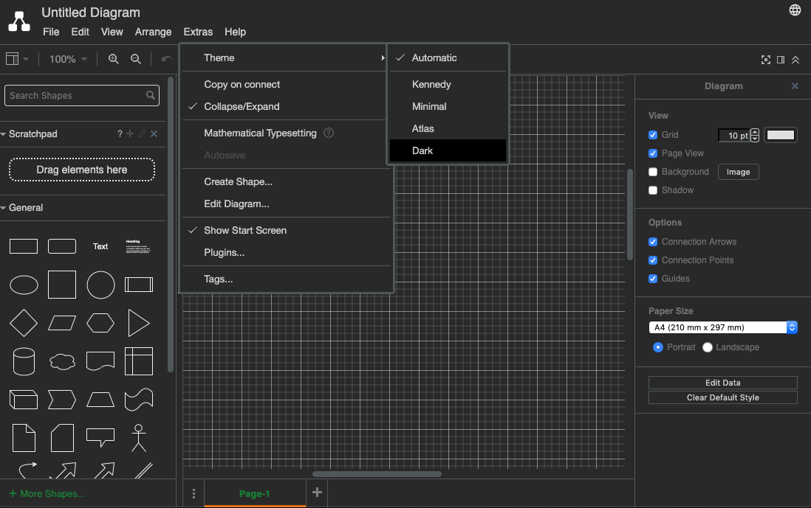811x508 pixels.
Task: Select the Text shape
Action: coord(100,246)
